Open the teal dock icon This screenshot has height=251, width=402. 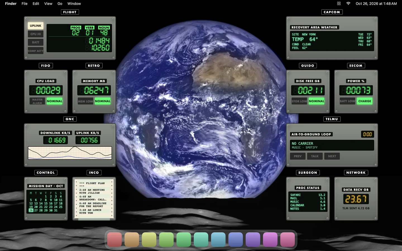point(201,240)
